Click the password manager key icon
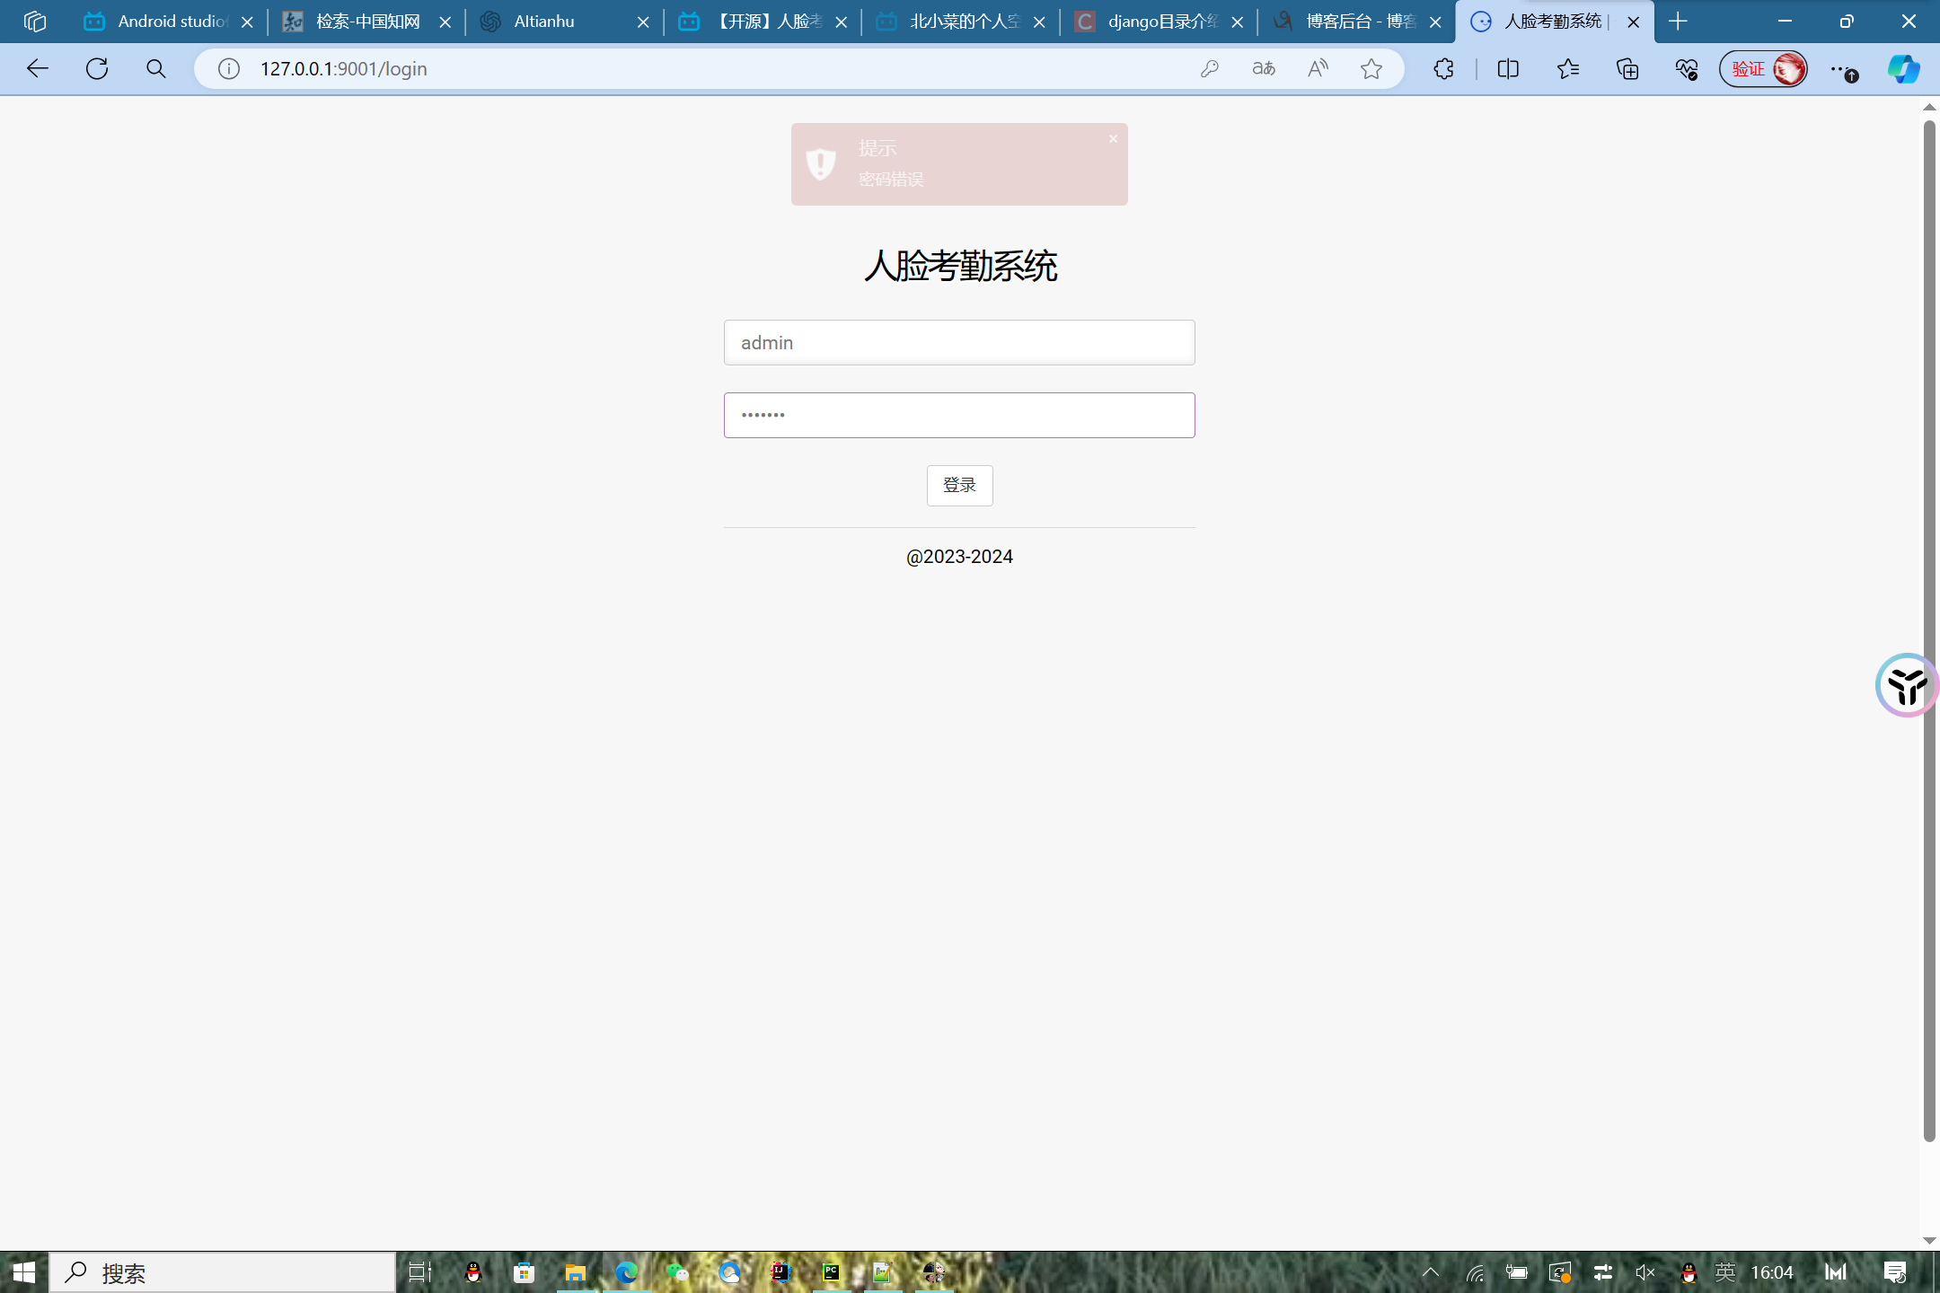Screen dimensions: 1940x1293 click(1209, 68)
